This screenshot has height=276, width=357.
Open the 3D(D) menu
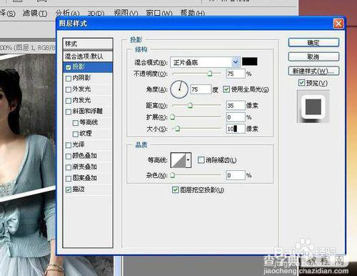pyautogui.click(x=96, y=13)
